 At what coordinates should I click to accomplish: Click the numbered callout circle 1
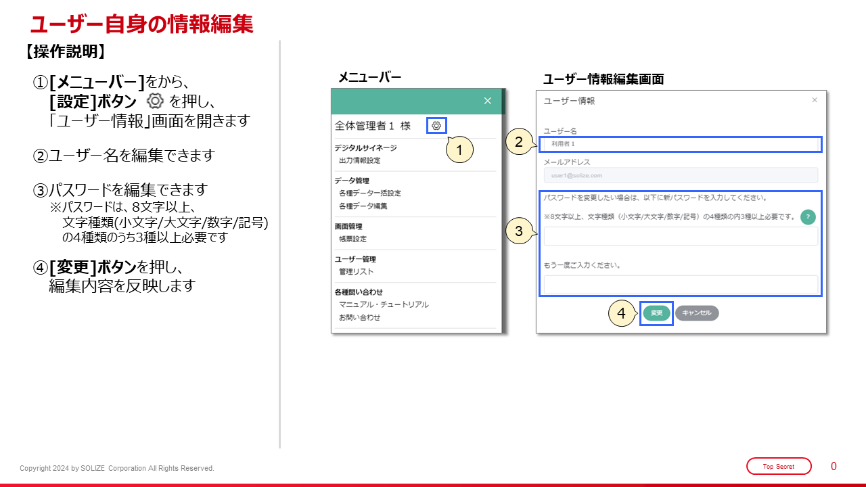[459, 150]
